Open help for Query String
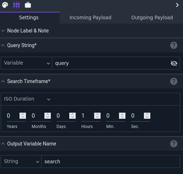The height and width of the screenshot is (174, 183). (174, 45)
